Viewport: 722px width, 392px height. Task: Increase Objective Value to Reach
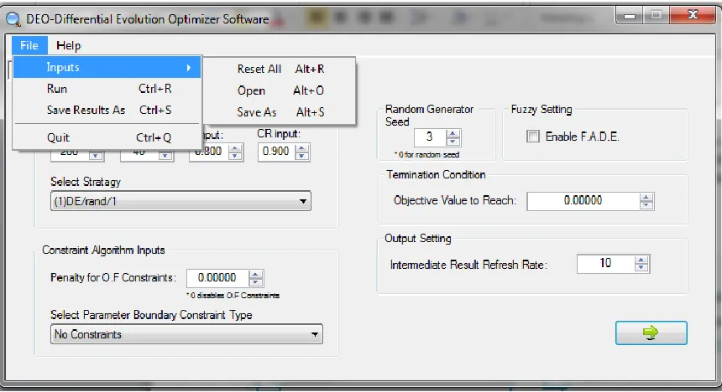click(646, 198)
